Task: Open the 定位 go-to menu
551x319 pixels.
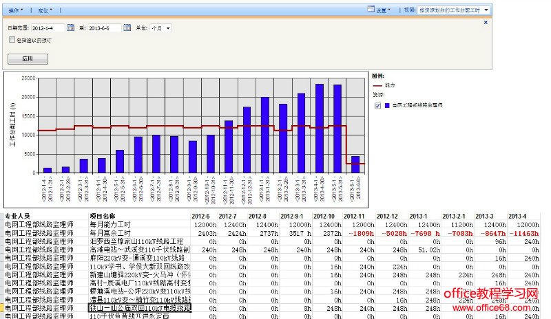Action: tap(44, 10)
